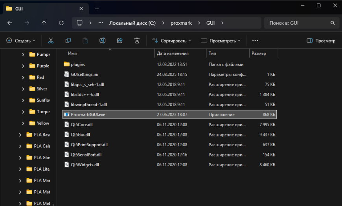This screenshot has width=342, height=206.
Task: Click the Rename icon
Action: [102, 40]
